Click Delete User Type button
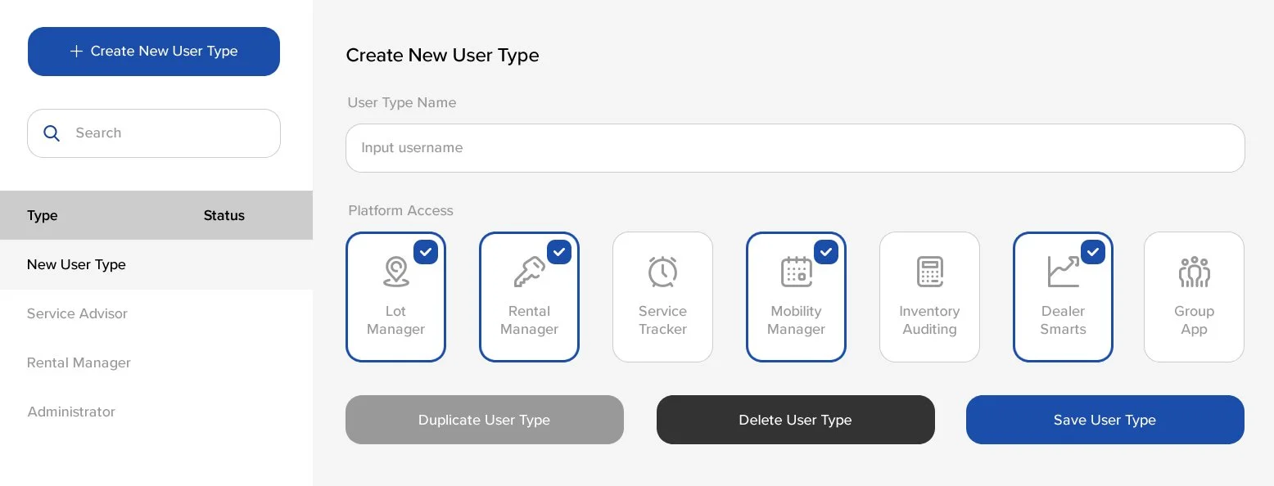Screen dimensions: 1274x486 (x=796, y=420)
